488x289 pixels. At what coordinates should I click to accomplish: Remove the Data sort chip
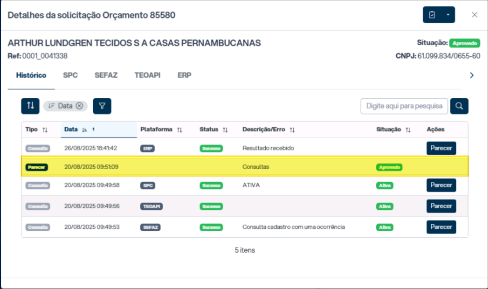tap(79, 106)
